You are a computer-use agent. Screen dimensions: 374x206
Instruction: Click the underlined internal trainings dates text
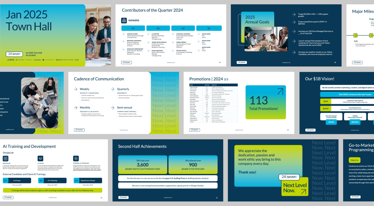[x=87, y=170]
